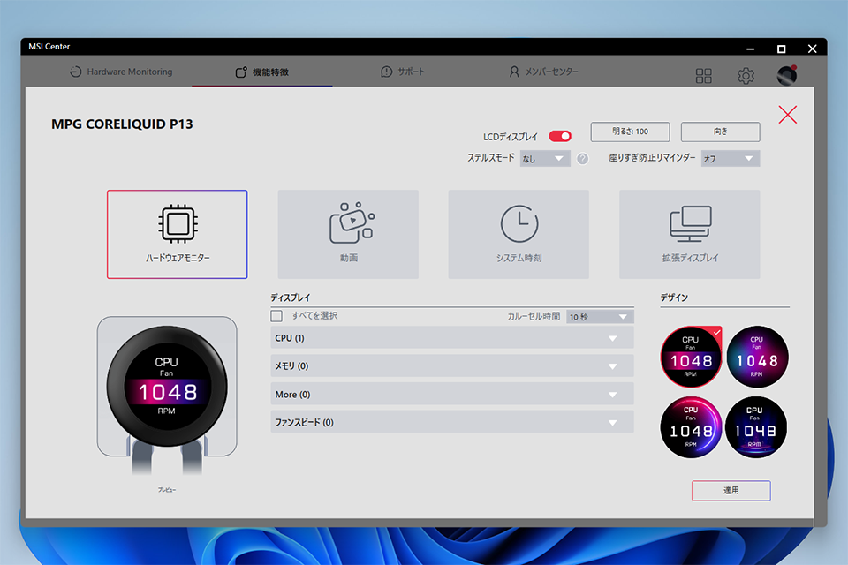Viewport: 848px width, 565px height.
Task: Click the 明るさ: 100 button
Action: (x=630, y=132)
